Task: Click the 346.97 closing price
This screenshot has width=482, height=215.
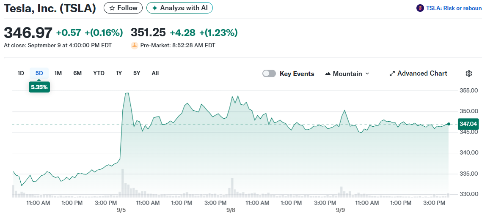Action: pyautogui.click(x=28, y=33)
